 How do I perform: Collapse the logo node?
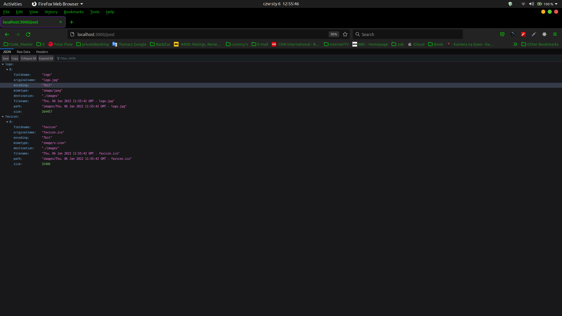(x=3, y=64)
